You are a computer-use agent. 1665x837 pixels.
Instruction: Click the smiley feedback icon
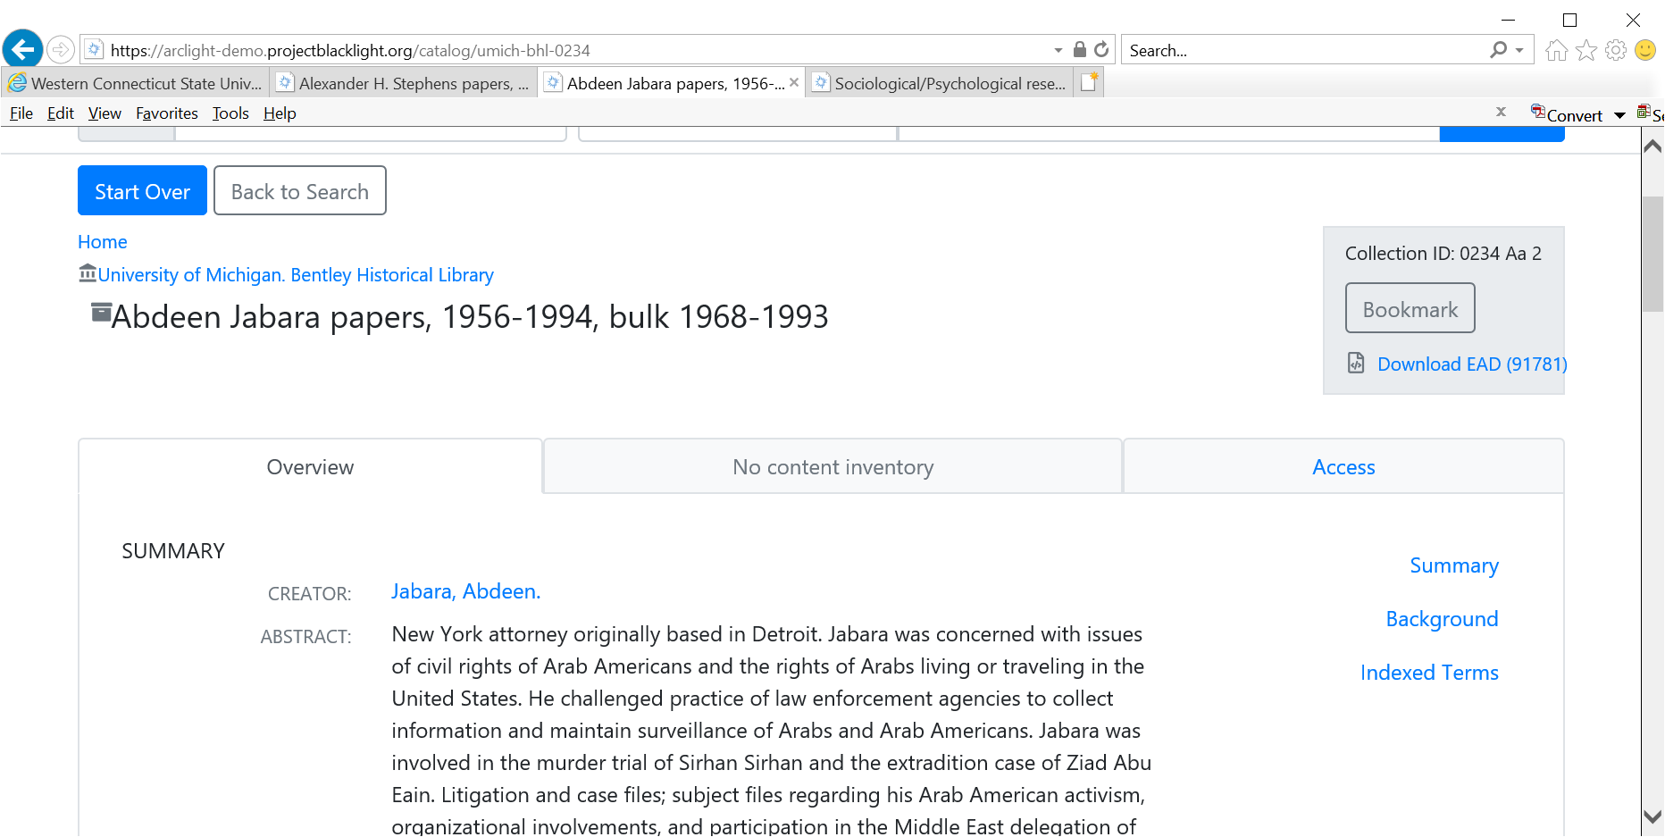tap(1645, 50)
